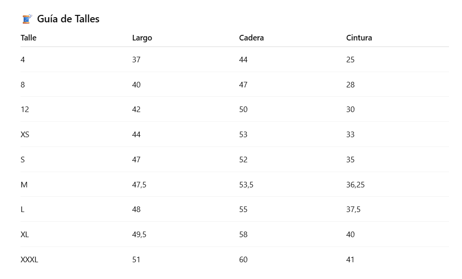Click the Largo column header
Screen dimensions: 462x279
[142, 38]
